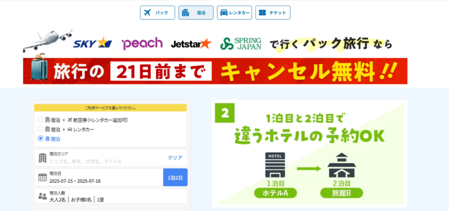The height and width of the screenshot is (211, 449).
Task: Open the 21日前まで キャンセル無料 banner
Action: [215, 71]
